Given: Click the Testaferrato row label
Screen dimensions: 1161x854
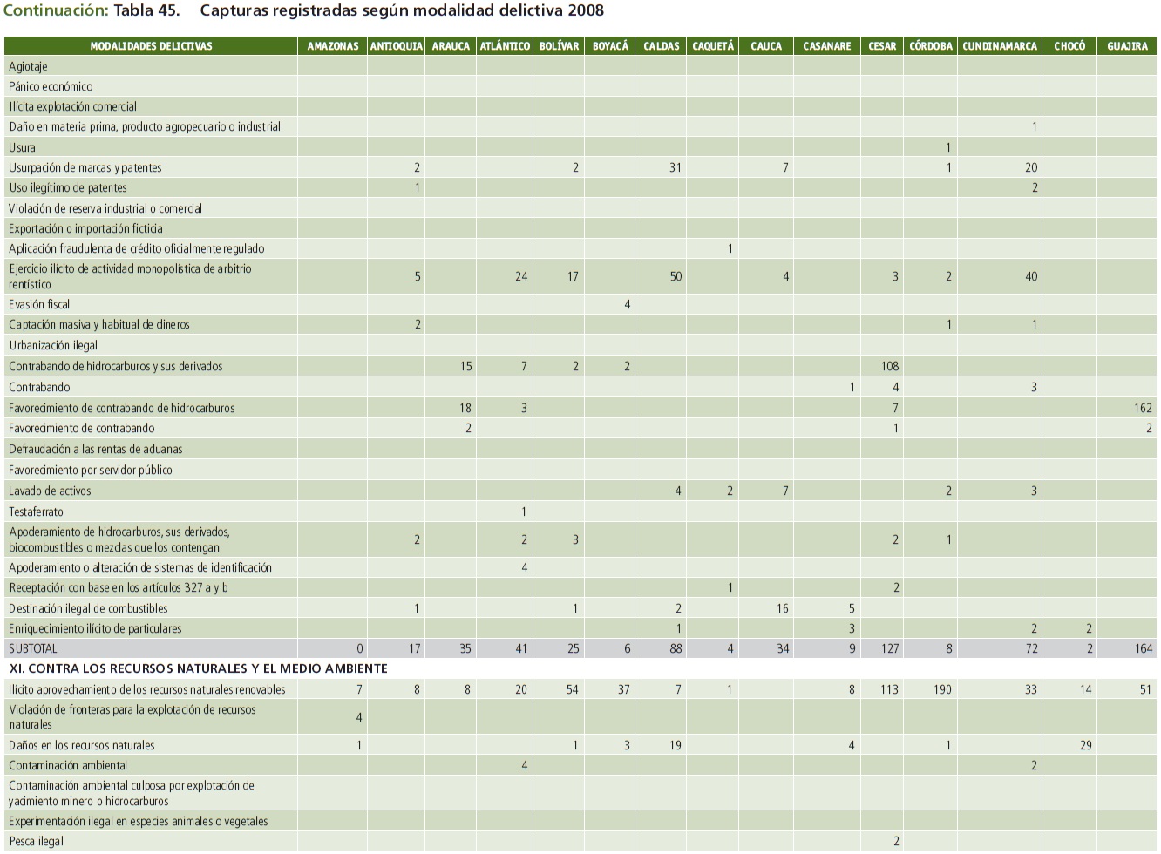Looking at the screenshot, I should pyautogui.click(x=36, y=512).
